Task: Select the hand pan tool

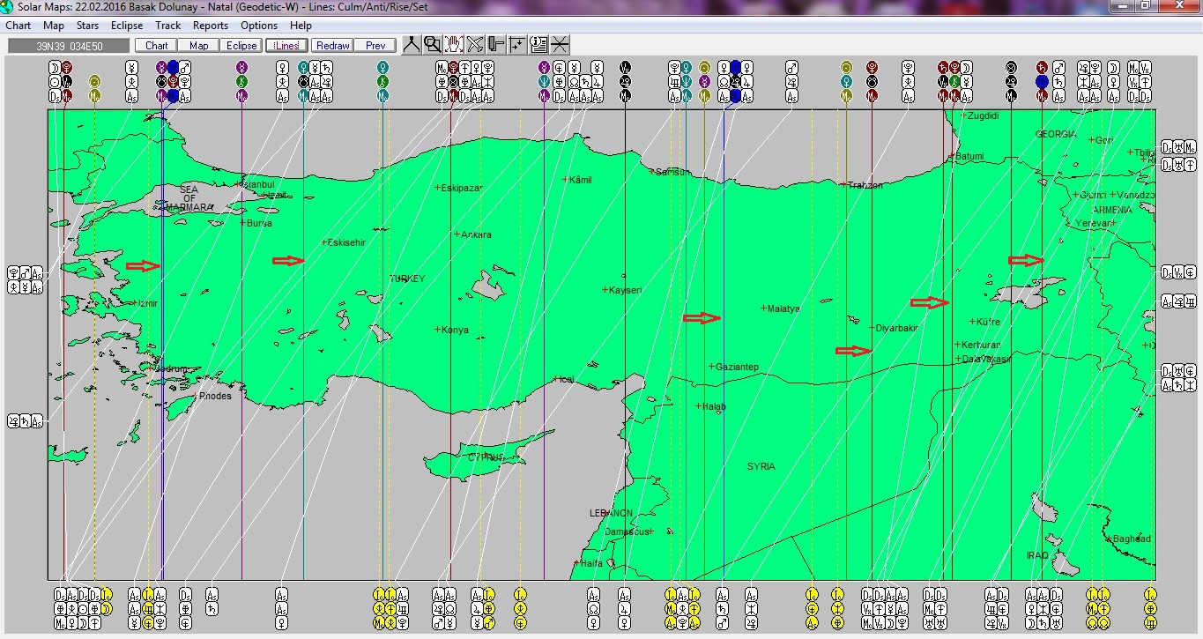Action: pyautogui.click(x=454, y=45)
